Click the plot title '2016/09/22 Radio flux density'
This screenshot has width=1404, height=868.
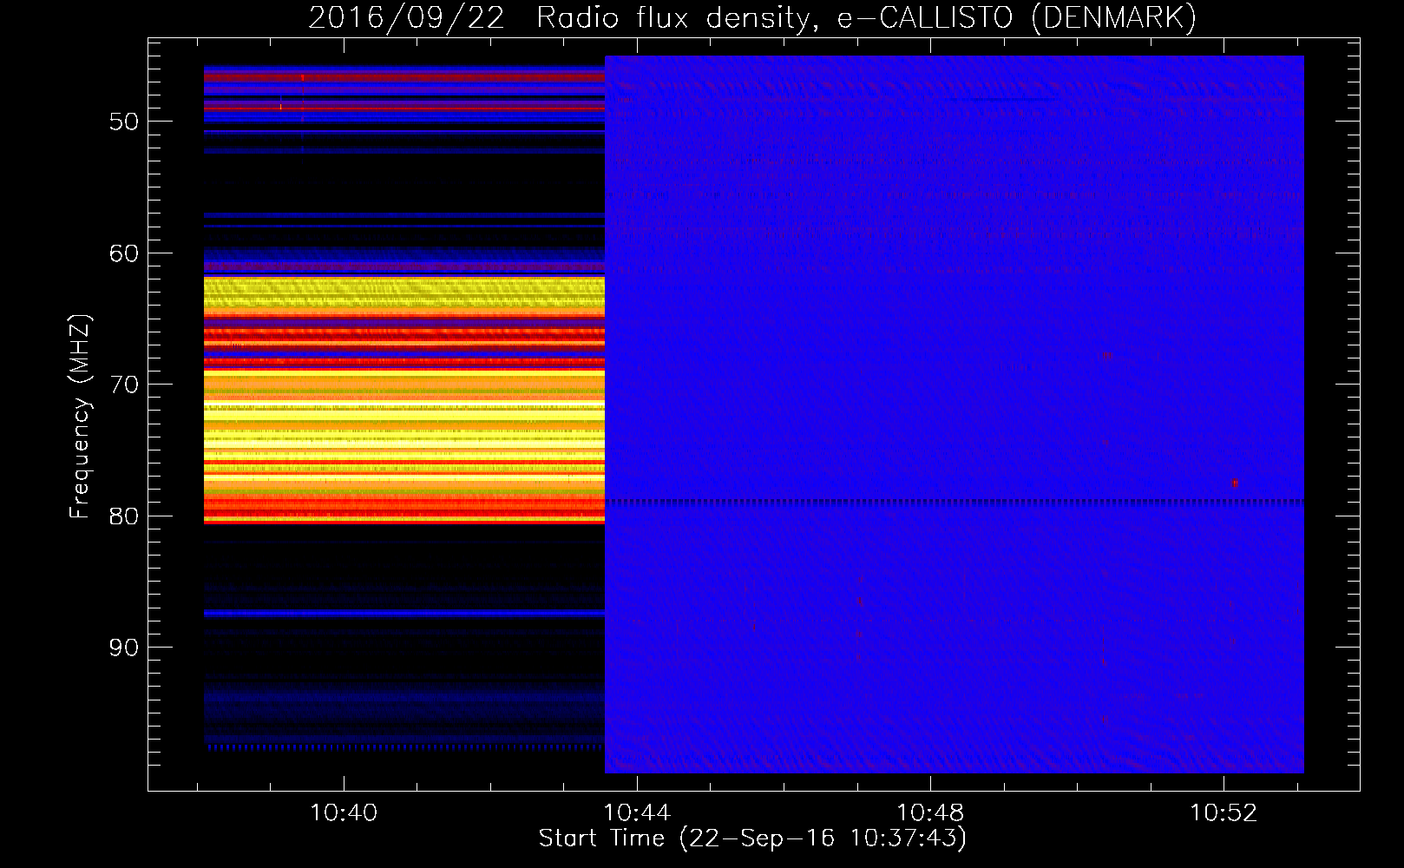pyautogui.click(x=561, y=17)
